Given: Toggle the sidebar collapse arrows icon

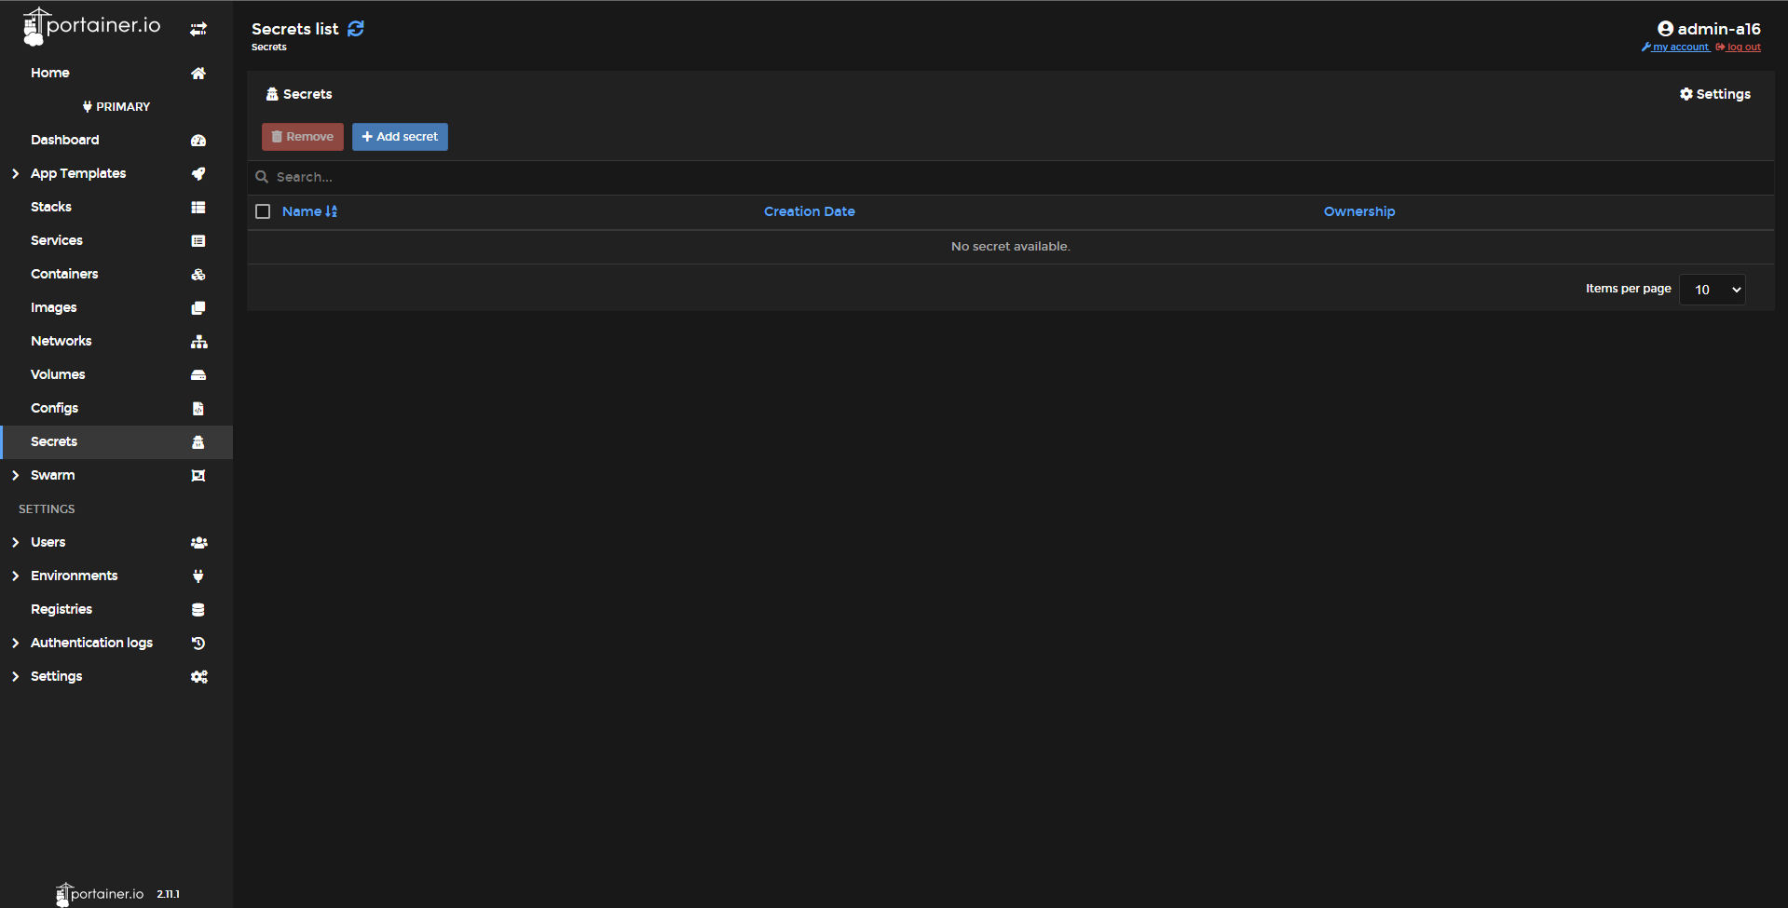Looking at the screenshot, I should pos(198,30).
